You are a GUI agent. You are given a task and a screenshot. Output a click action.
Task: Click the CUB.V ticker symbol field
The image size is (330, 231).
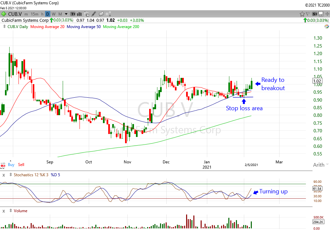pos(15,14)
